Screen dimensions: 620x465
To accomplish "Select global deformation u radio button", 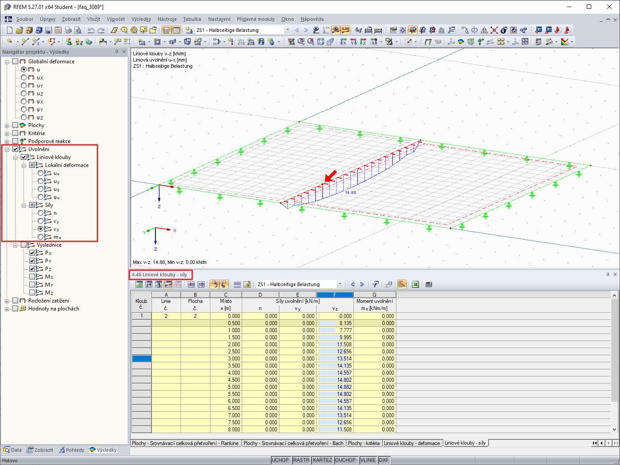I will [24, 70].
